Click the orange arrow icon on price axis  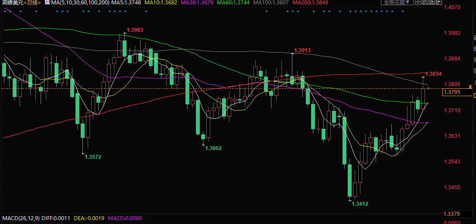470,87
